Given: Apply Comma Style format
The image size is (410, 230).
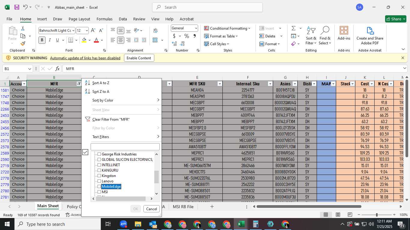Looking at the screenshot, I should point(194,36).
